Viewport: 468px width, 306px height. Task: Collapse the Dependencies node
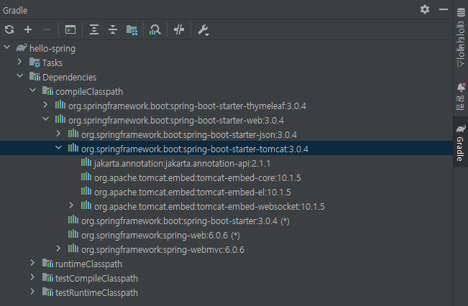(x=19, y=75)
